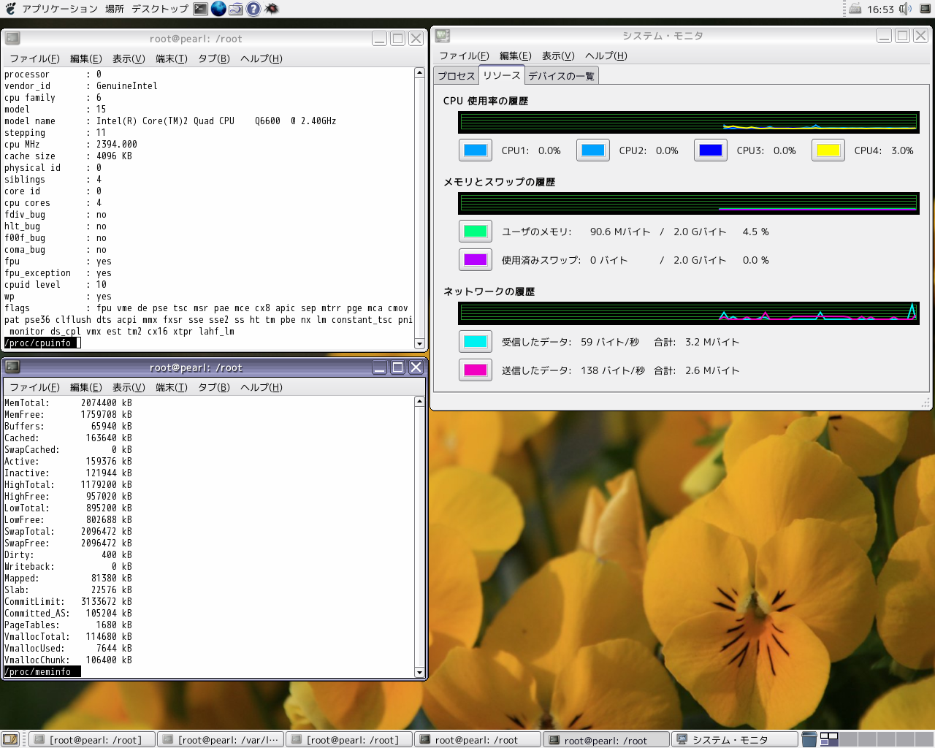Pick the CPU4 yellow color button

(828, 150)
